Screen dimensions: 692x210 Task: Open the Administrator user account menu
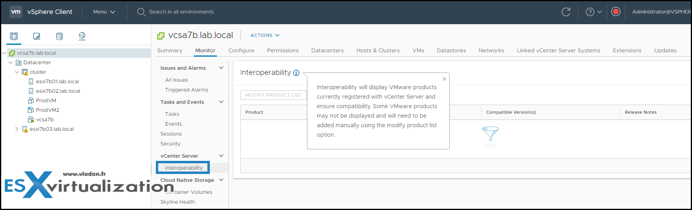(661, 12)
